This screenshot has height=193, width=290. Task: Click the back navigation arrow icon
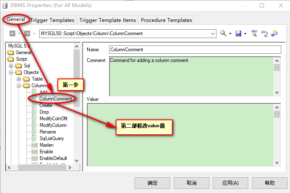[12, 33]
